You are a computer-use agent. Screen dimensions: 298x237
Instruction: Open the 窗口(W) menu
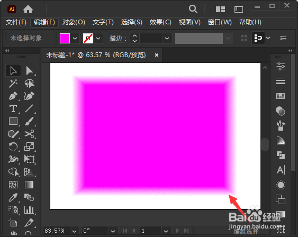[x=220, y=22]
